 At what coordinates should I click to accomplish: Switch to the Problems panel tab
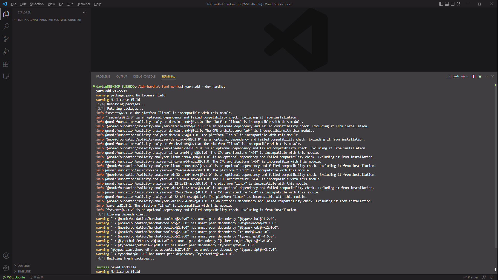click(103, 76)
